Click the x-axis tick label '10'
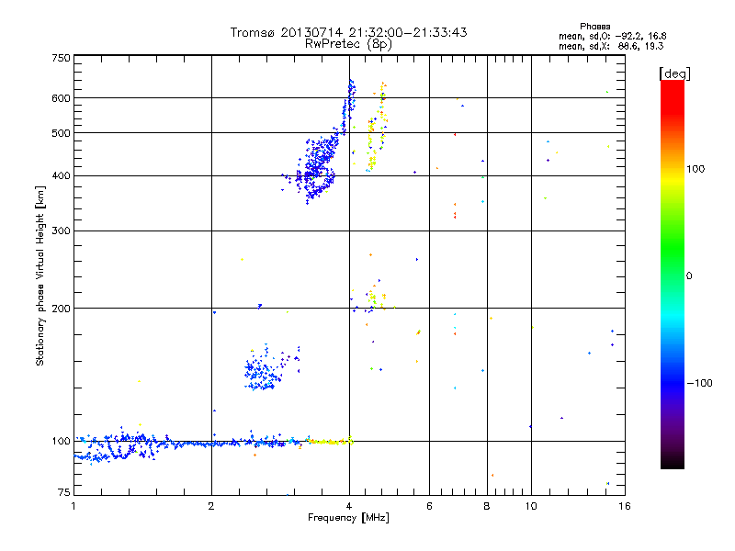 click(531, 506)
